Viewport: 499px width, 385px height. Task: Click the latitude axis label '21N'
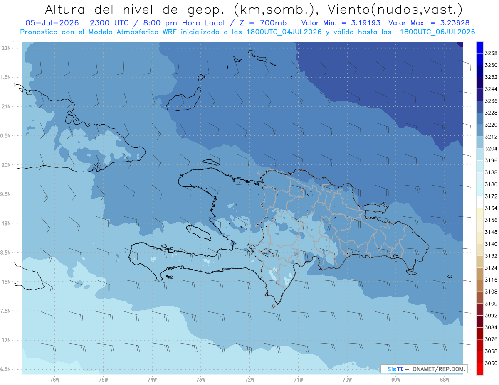[7, 106]
